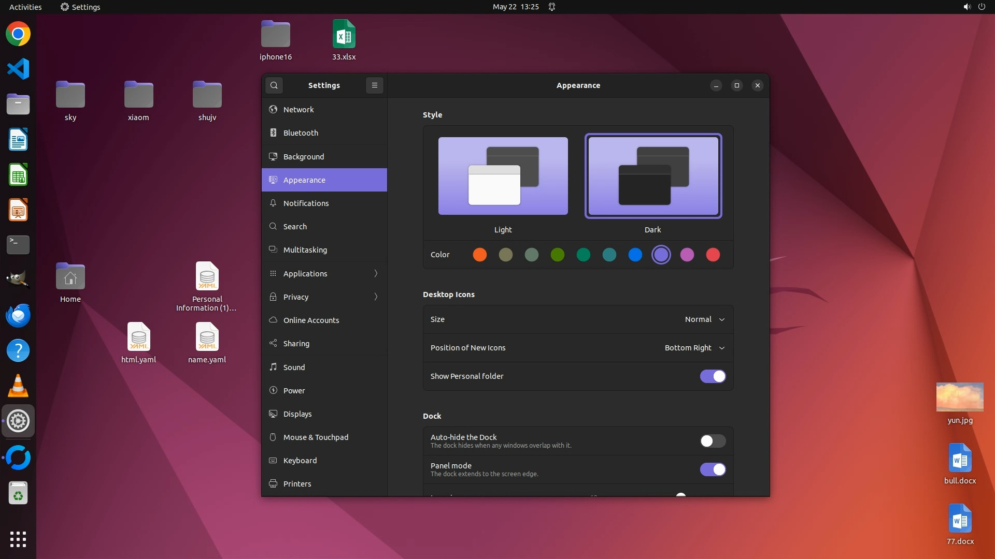The width and height of the screenshot is (995, 559).
Task: Click the notification bell in top bar
Action: click(x=552, y=7)
